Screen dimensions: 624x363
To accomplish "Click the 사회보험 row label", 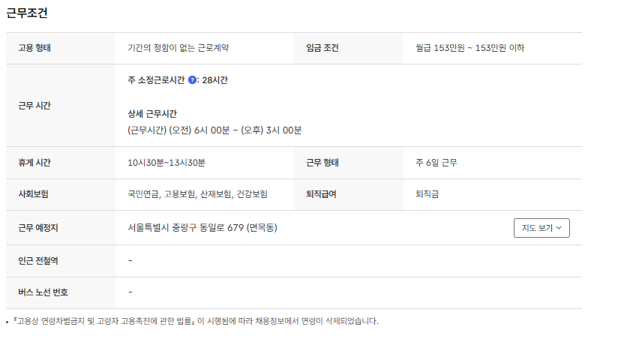I will (x=34, y=193).
